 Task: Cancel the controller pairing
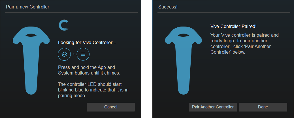111,107
